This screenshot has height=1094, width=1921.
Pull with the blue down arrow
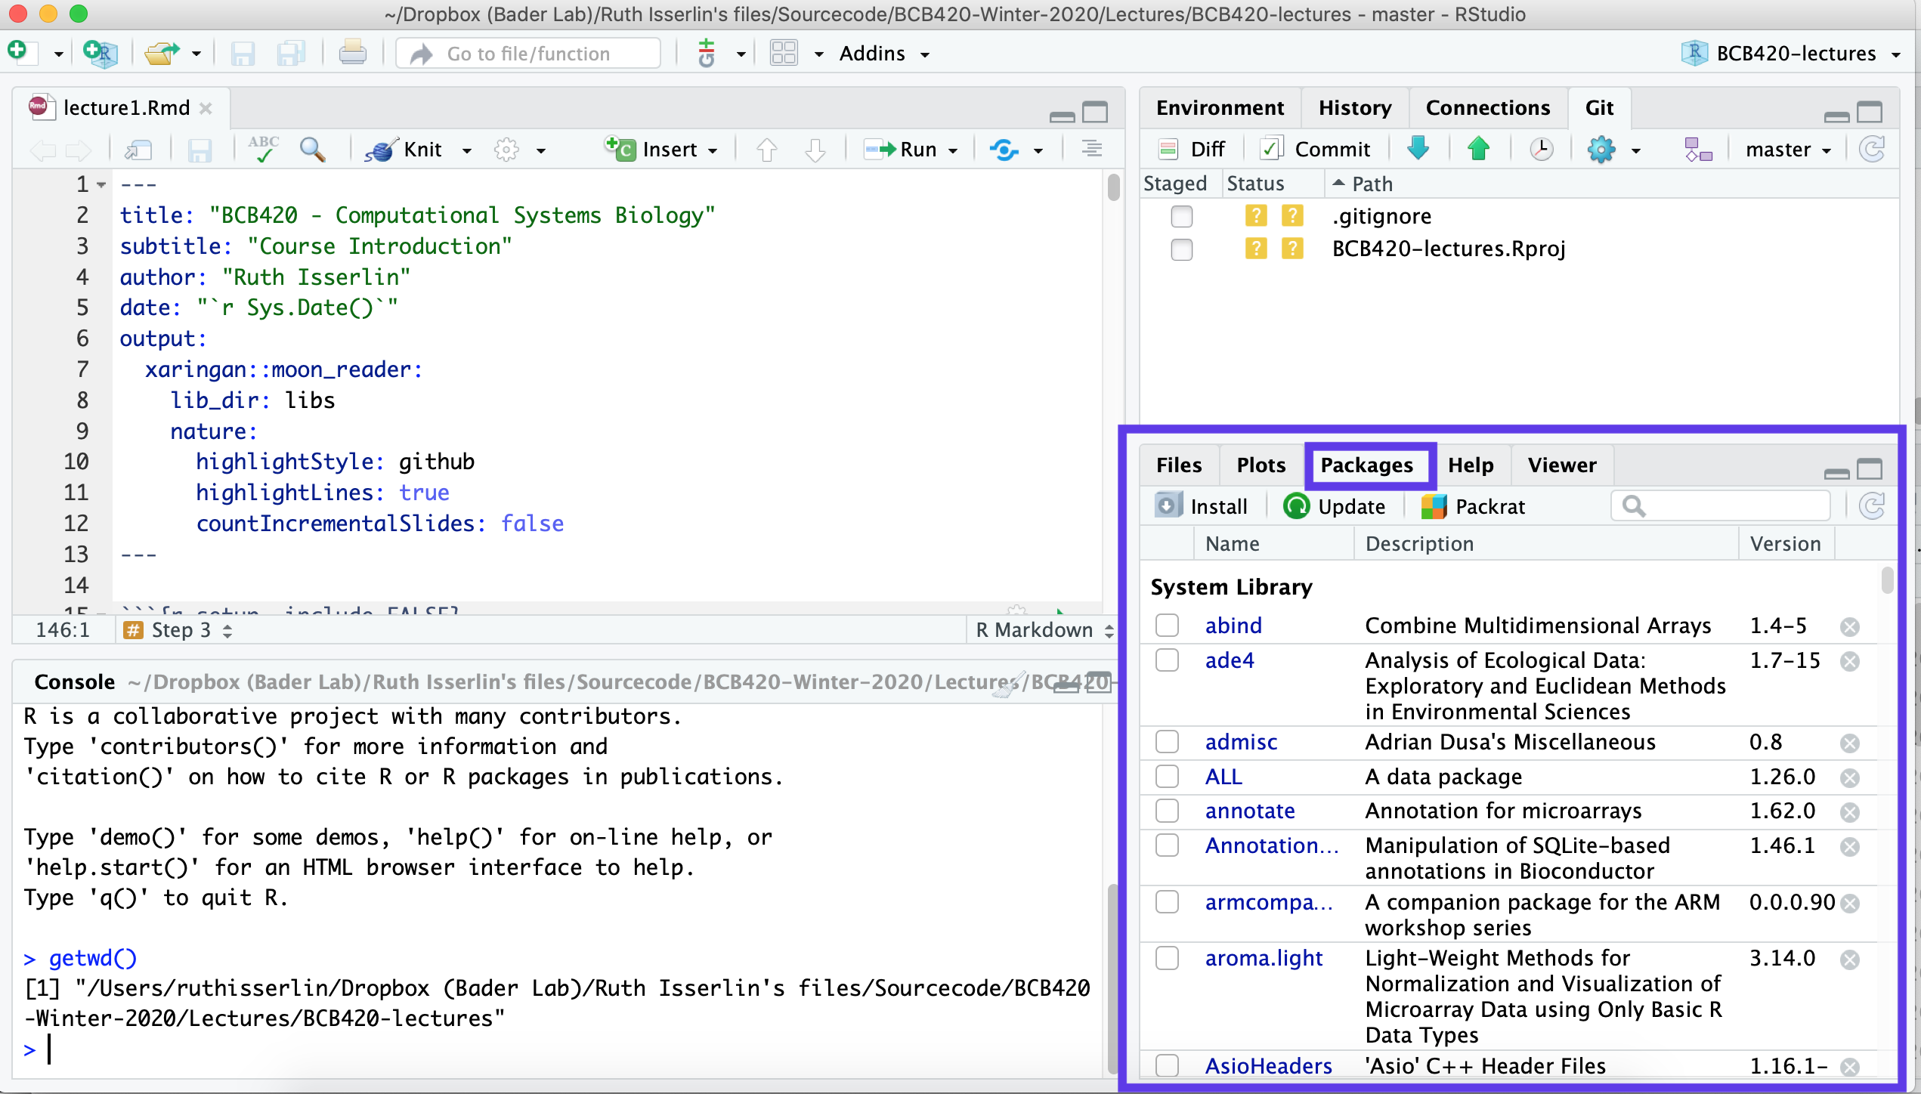[x=1418, y=148]
